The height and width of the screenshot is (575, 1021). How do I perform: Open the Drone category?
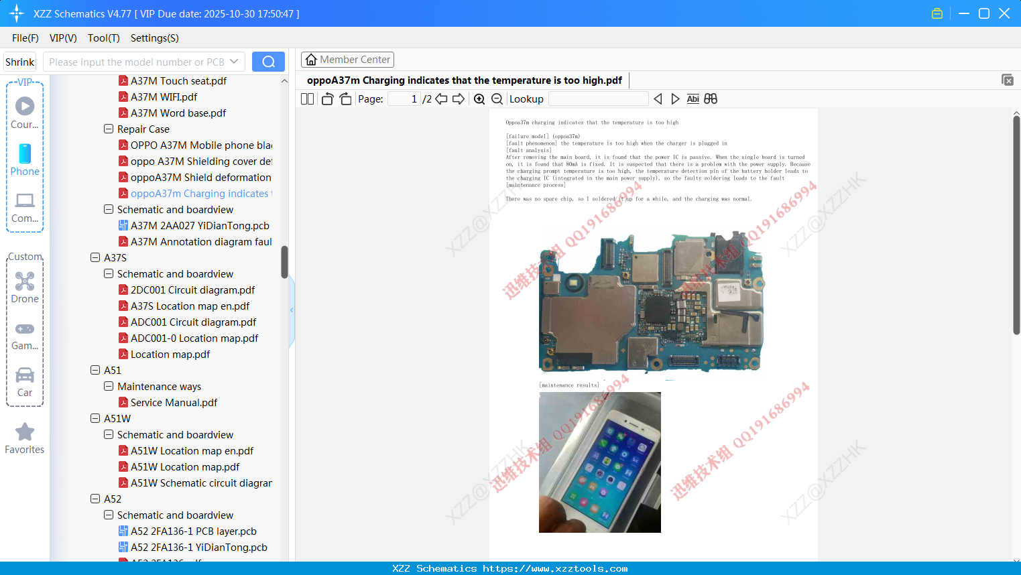point(25,287)
